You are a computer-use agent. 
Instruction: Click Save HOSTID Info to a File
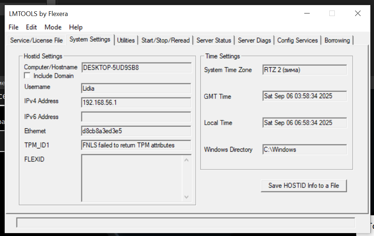(304, 185)
